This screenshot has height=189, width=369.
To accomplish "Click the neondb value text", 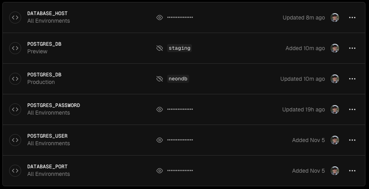I will coord(178,79).
